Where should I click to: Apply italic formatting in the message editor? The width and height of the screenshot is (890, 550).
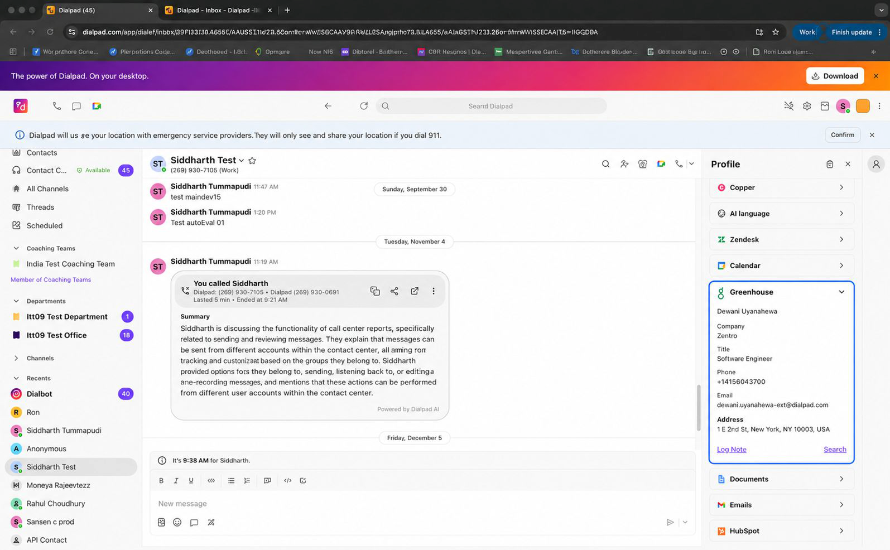pyautogui.click(x=176, y=480)
